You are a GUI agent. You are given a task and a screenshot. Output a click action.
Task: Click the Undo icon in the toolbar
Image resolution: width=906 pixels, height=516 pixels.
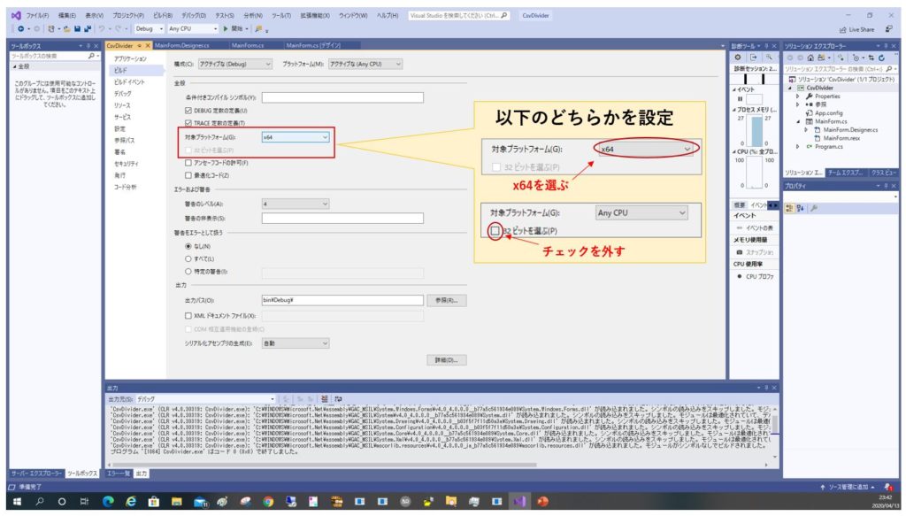[103, 29]
